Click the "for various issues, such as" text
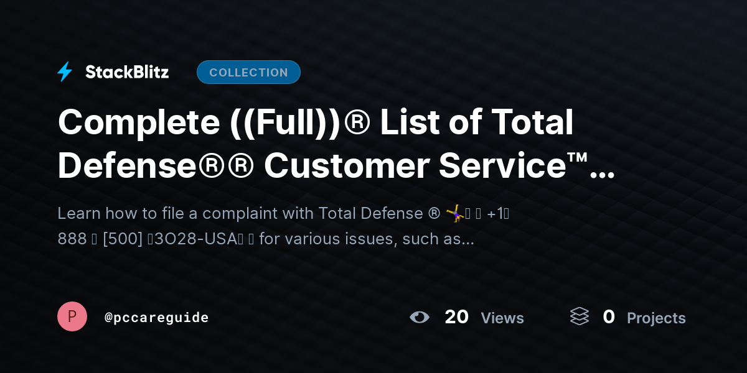Screen dimensions: 747x373 pos(365,239)
